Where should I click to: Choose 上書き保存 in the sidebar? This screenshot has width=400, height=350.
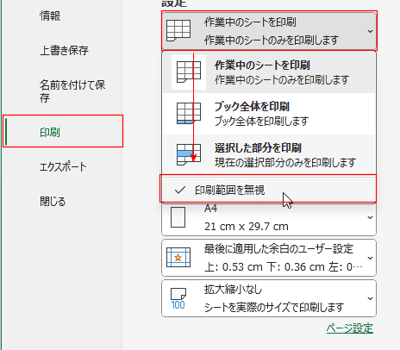pos(64,51)
